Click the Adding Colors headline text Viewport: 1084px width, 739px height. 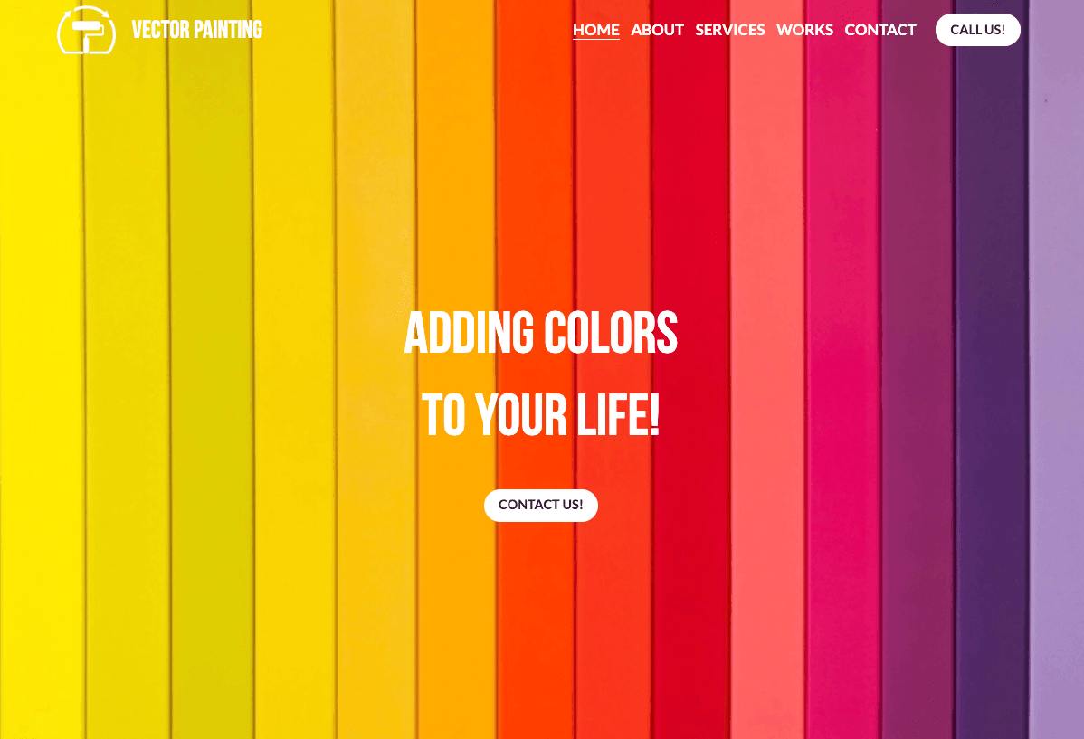coord(540,333)
